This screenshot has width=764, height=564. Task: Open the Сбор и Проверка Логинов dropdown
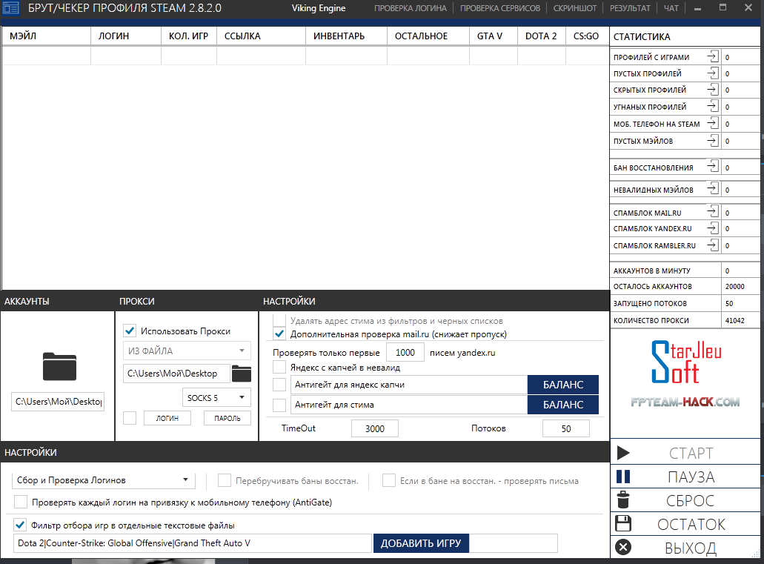[103, 480]
